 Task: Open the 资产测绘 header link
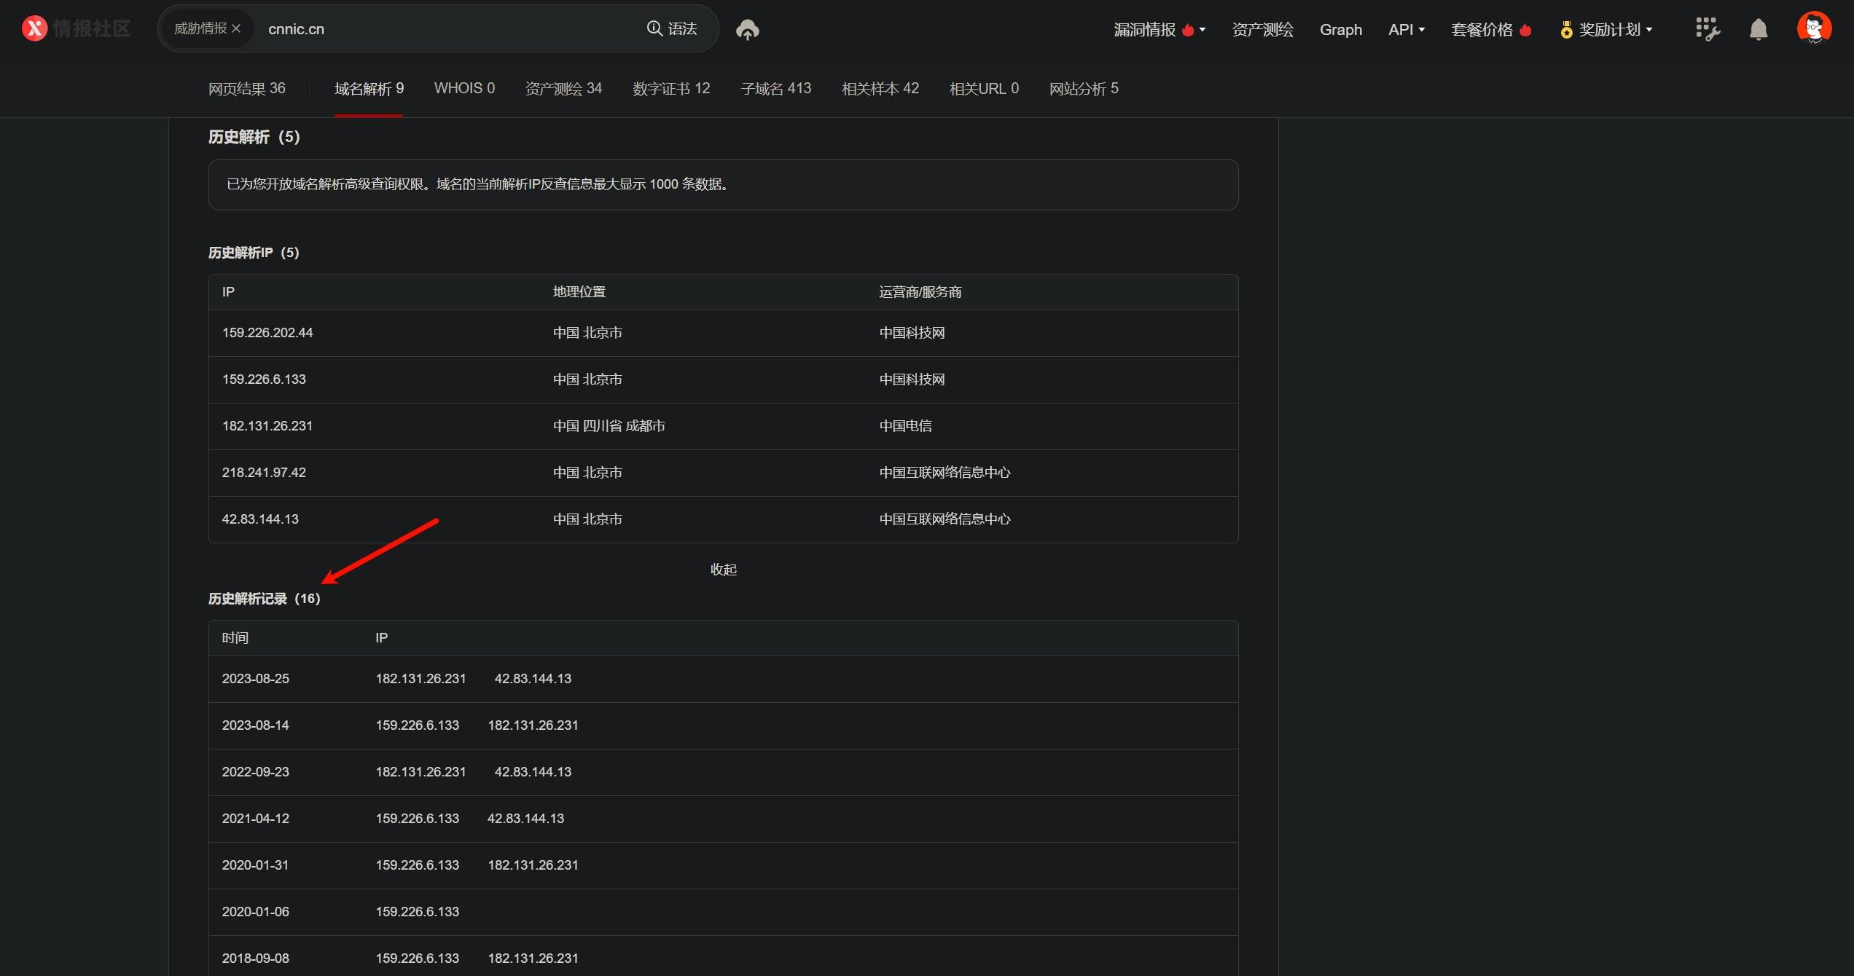(1262, 29)
